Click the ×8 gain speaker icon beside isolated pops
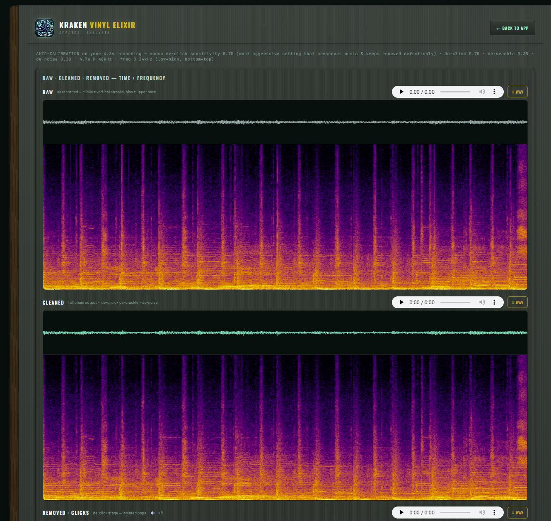The height and width of the screenshot is (521, 551). click(x=153, y=513)
